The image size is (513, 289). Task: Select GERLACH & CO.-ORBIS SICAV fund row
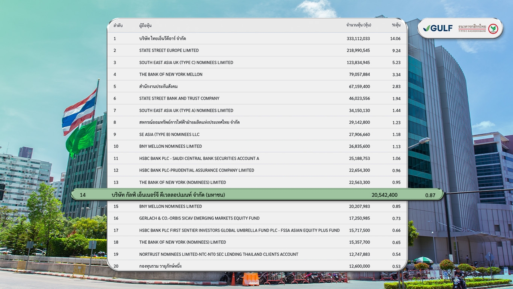(x=257, y=218)
